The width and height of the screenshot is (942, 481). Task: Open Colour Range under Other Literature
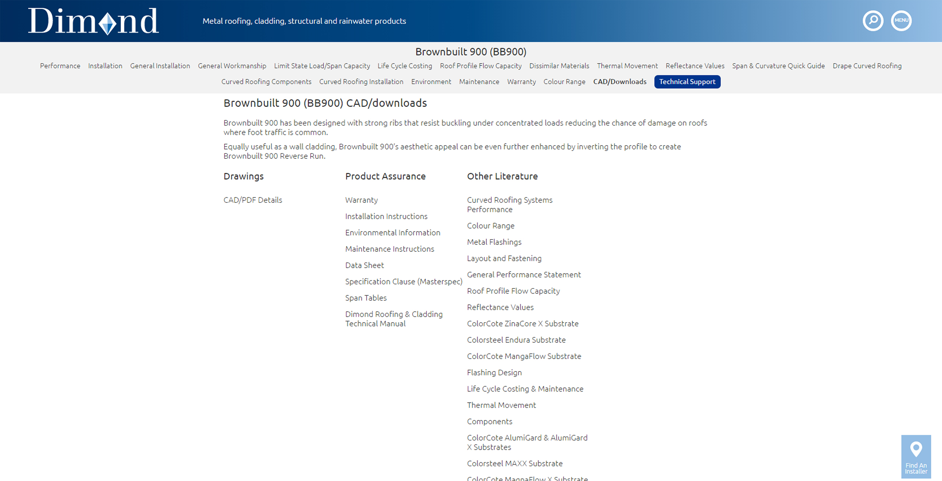click(x=491, y=226)
